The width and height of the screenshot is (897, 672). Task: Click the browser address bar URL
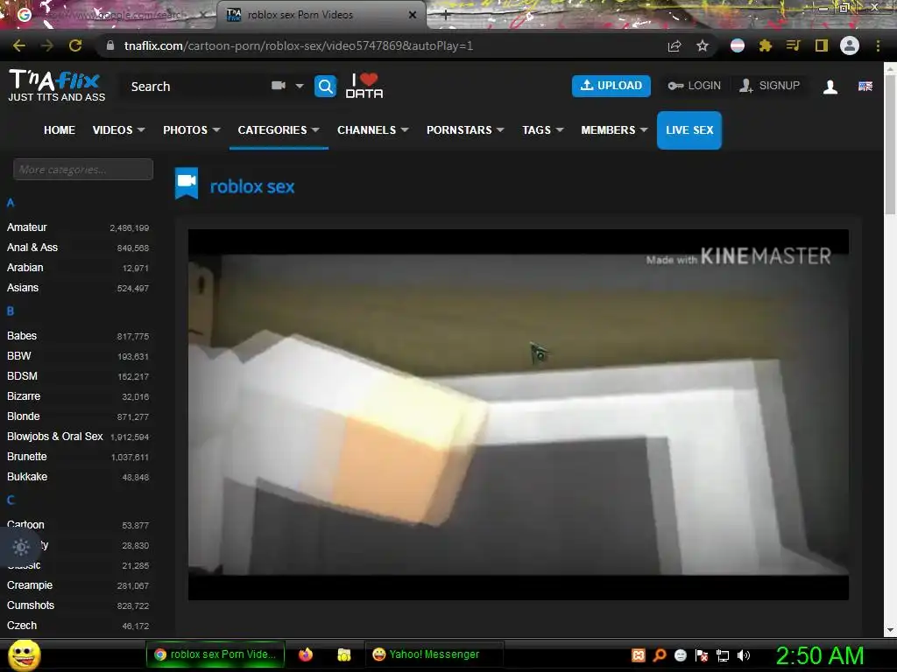tap(299, 45)
